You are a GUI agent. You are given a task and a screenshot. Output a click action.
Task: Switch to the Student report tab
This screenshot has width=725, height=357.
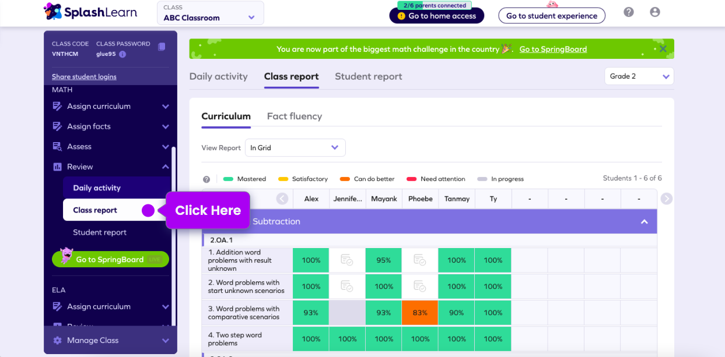(x=368, y=76)
